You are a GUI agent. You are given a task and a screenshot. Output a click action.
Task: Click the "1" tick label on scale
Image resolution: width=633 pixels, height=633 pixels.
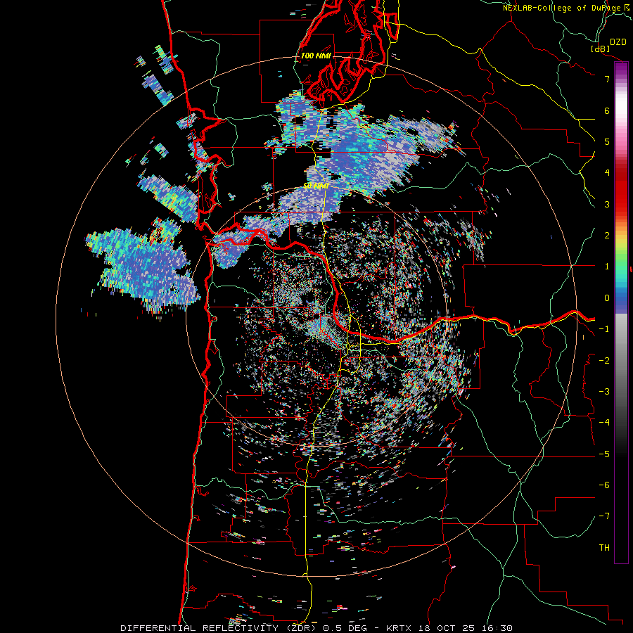coord(607,267)
